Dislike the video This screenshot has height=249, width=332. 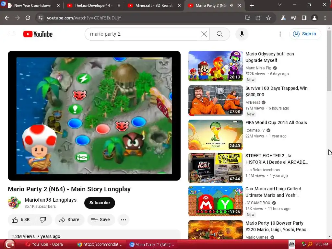click(x=43, y=220)
